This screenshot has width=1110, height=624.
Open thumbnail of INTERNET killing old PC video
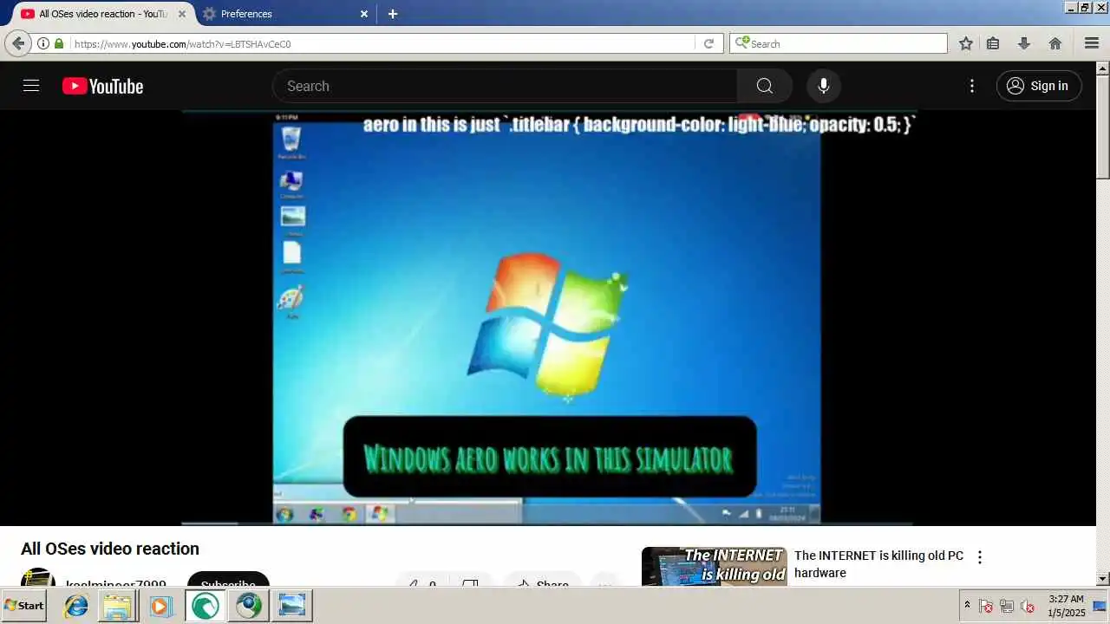pyautogui.click(x=715, y=566)
